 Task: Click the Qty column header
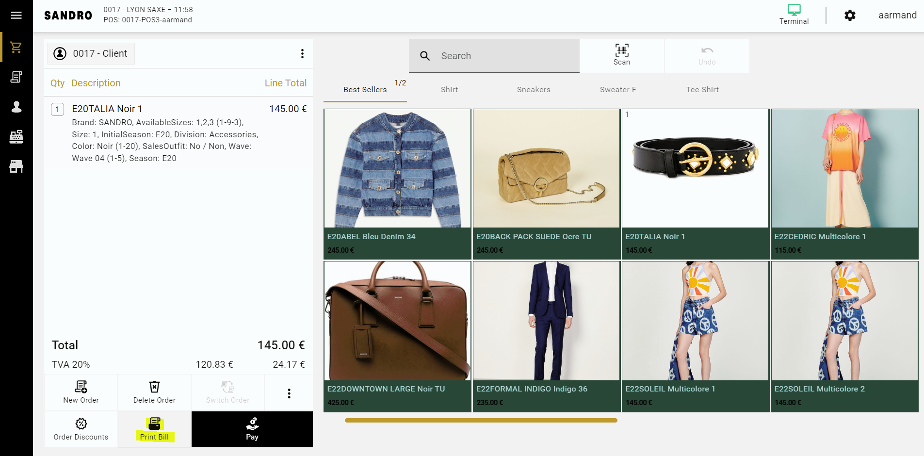[57, 83]
